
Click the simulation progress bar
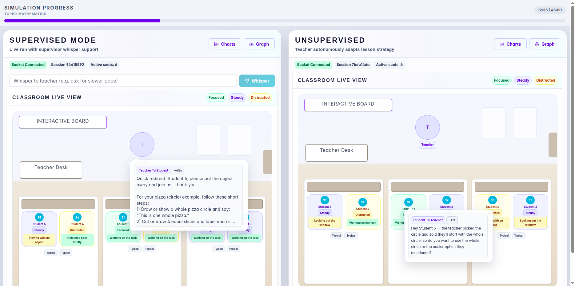(285, 21)
